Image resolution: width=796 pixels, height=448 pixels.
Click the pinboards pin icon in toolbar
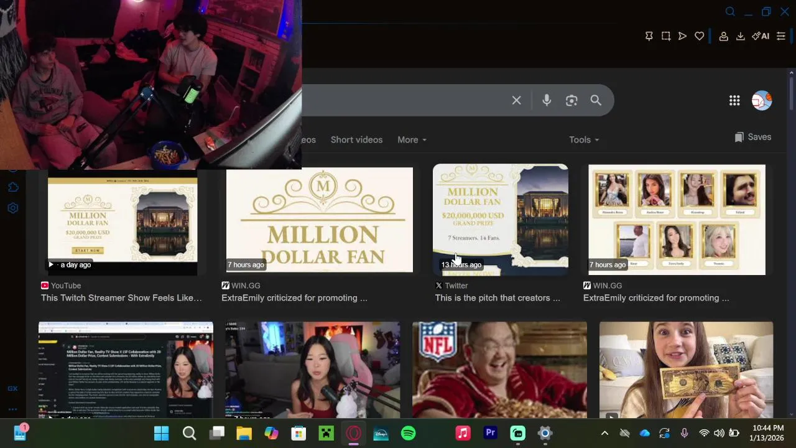point(649,36)
